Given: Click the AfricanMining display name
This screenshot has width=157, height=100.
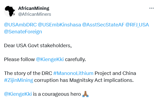Looking at the screenshot, I should tap(34, 8).
